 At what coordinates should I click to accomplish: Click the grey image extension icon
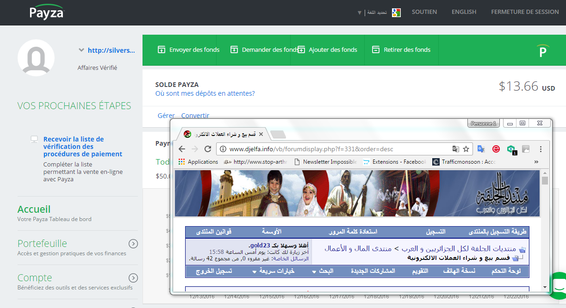click(525, 149)
